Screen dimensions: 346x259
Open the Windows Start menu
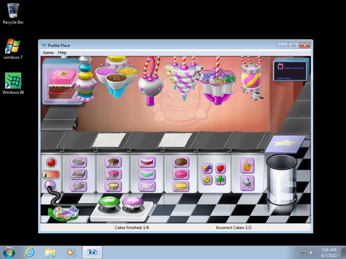(9, 252)
